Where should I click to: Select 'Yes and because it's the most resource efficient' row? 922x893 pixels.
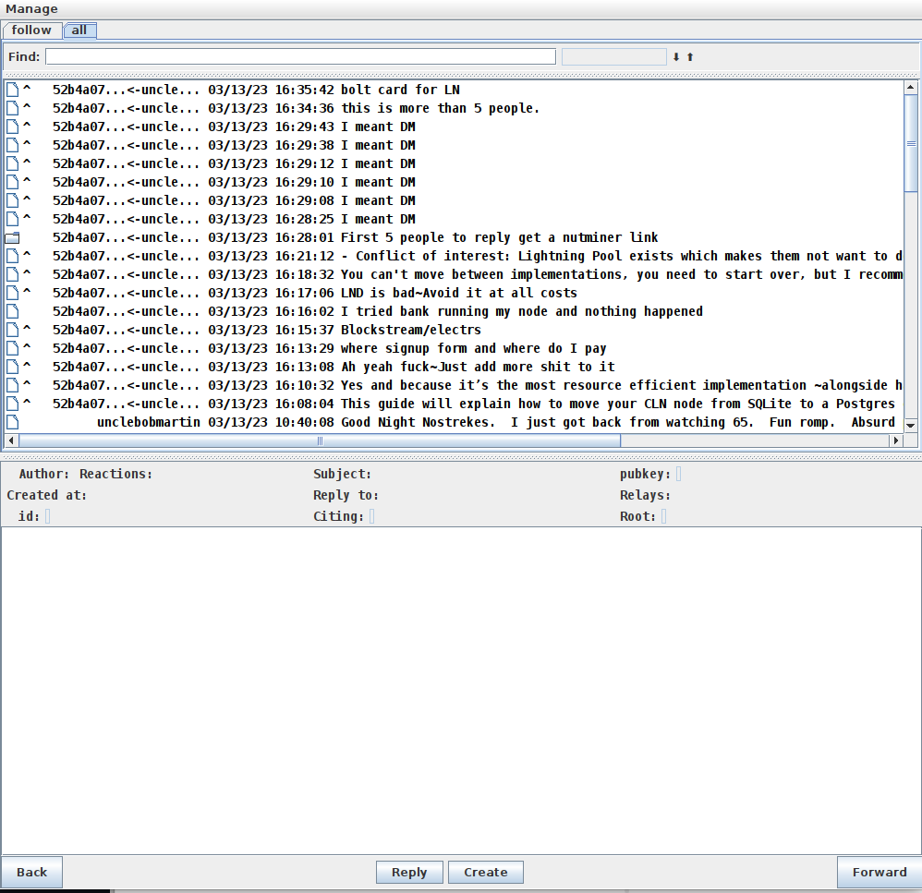(x=454, y=385)
